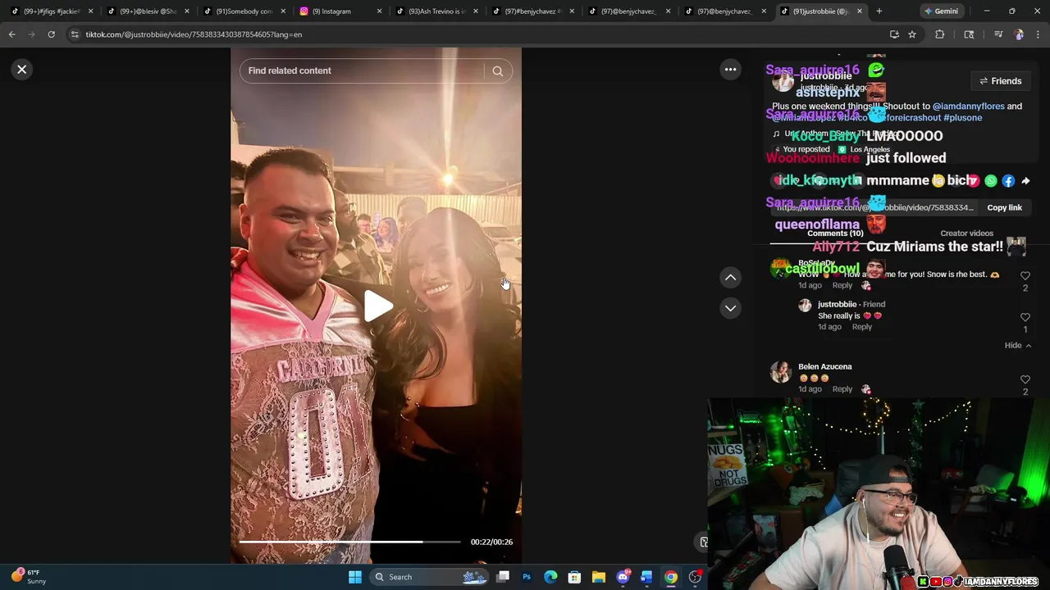Open Microsoft Store from the taskbar
This screenshot has height=590, width=1050.
[574, 577]
